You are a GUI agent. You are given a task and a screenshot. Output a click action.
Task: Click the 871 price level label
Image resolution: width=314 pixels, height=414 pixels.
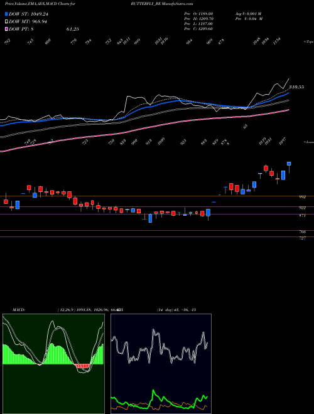[x=303, y=216]
